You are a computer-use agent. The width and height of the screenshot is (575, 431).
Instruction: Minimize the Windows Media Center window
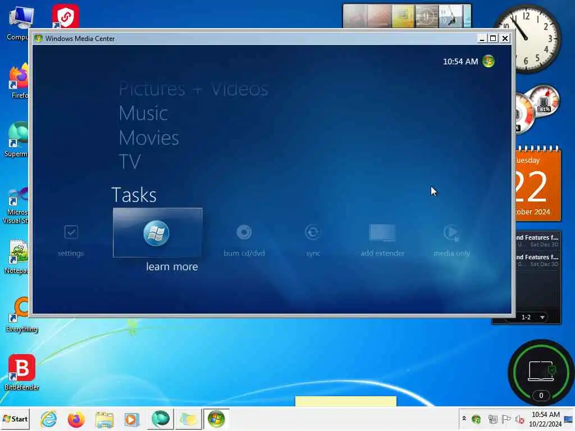[x=482, y=38]
